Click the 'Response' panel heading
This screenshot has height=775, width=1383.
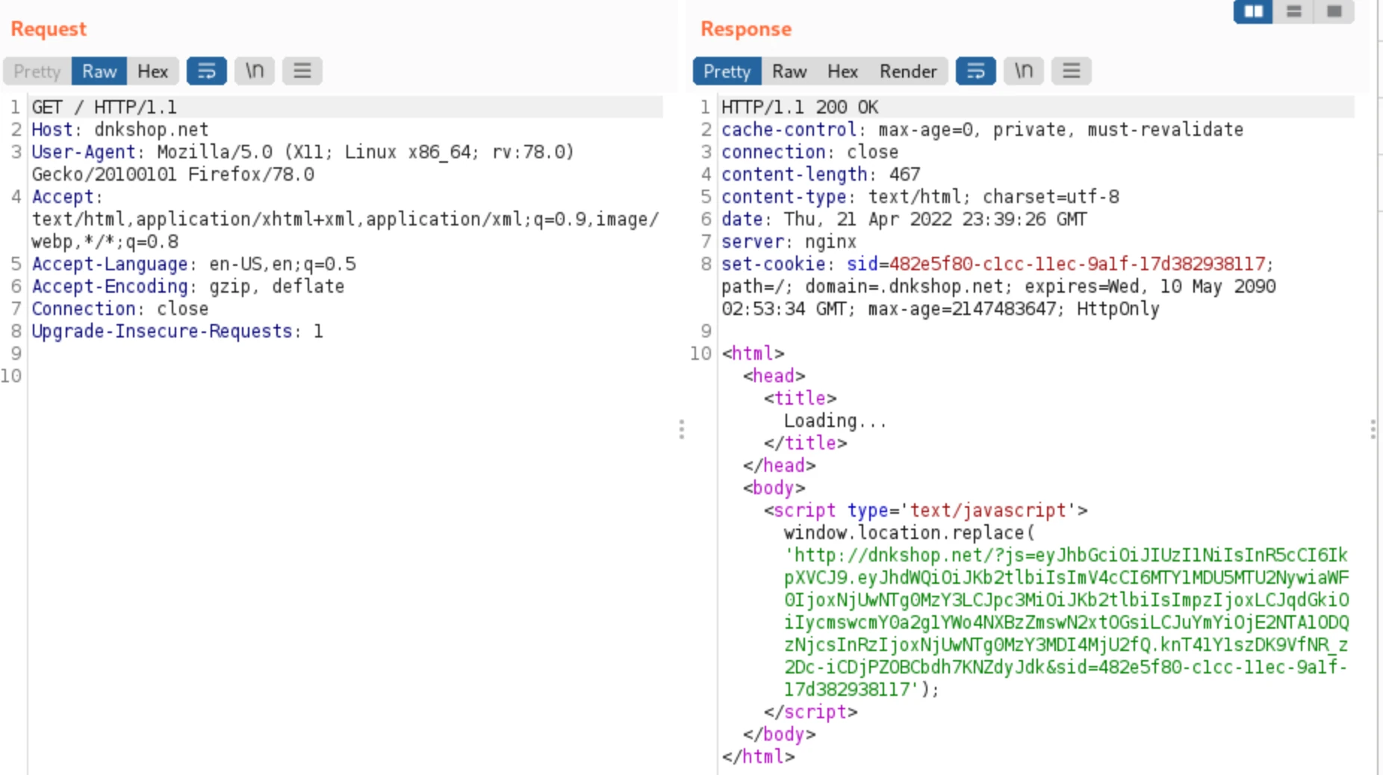click(746, 29)
